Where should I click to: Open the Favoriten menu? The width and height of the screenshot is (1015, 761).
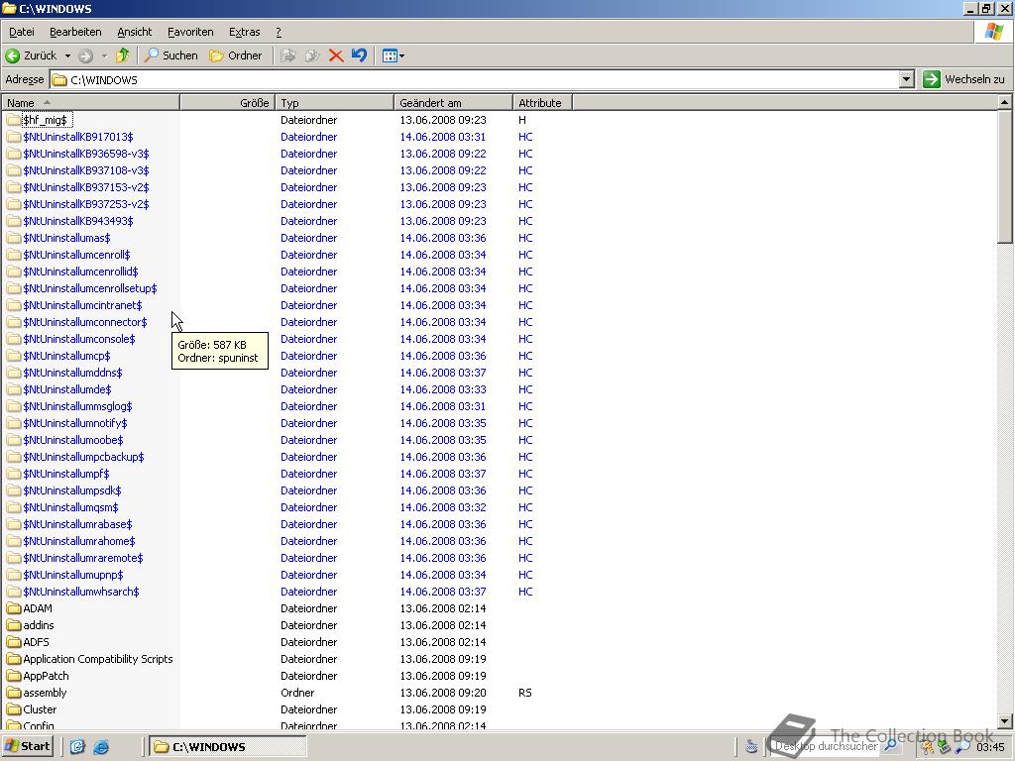[x=190, y=32]
